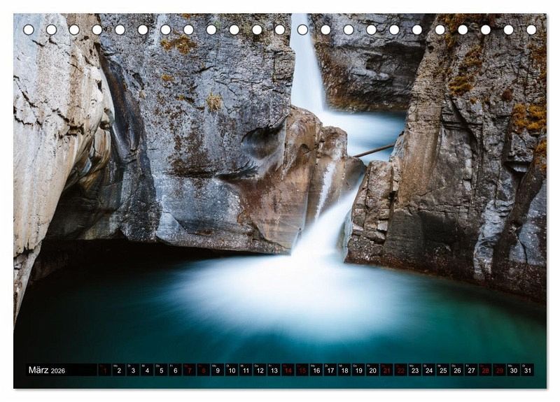Select red Sunday date 29

(500, 370)
